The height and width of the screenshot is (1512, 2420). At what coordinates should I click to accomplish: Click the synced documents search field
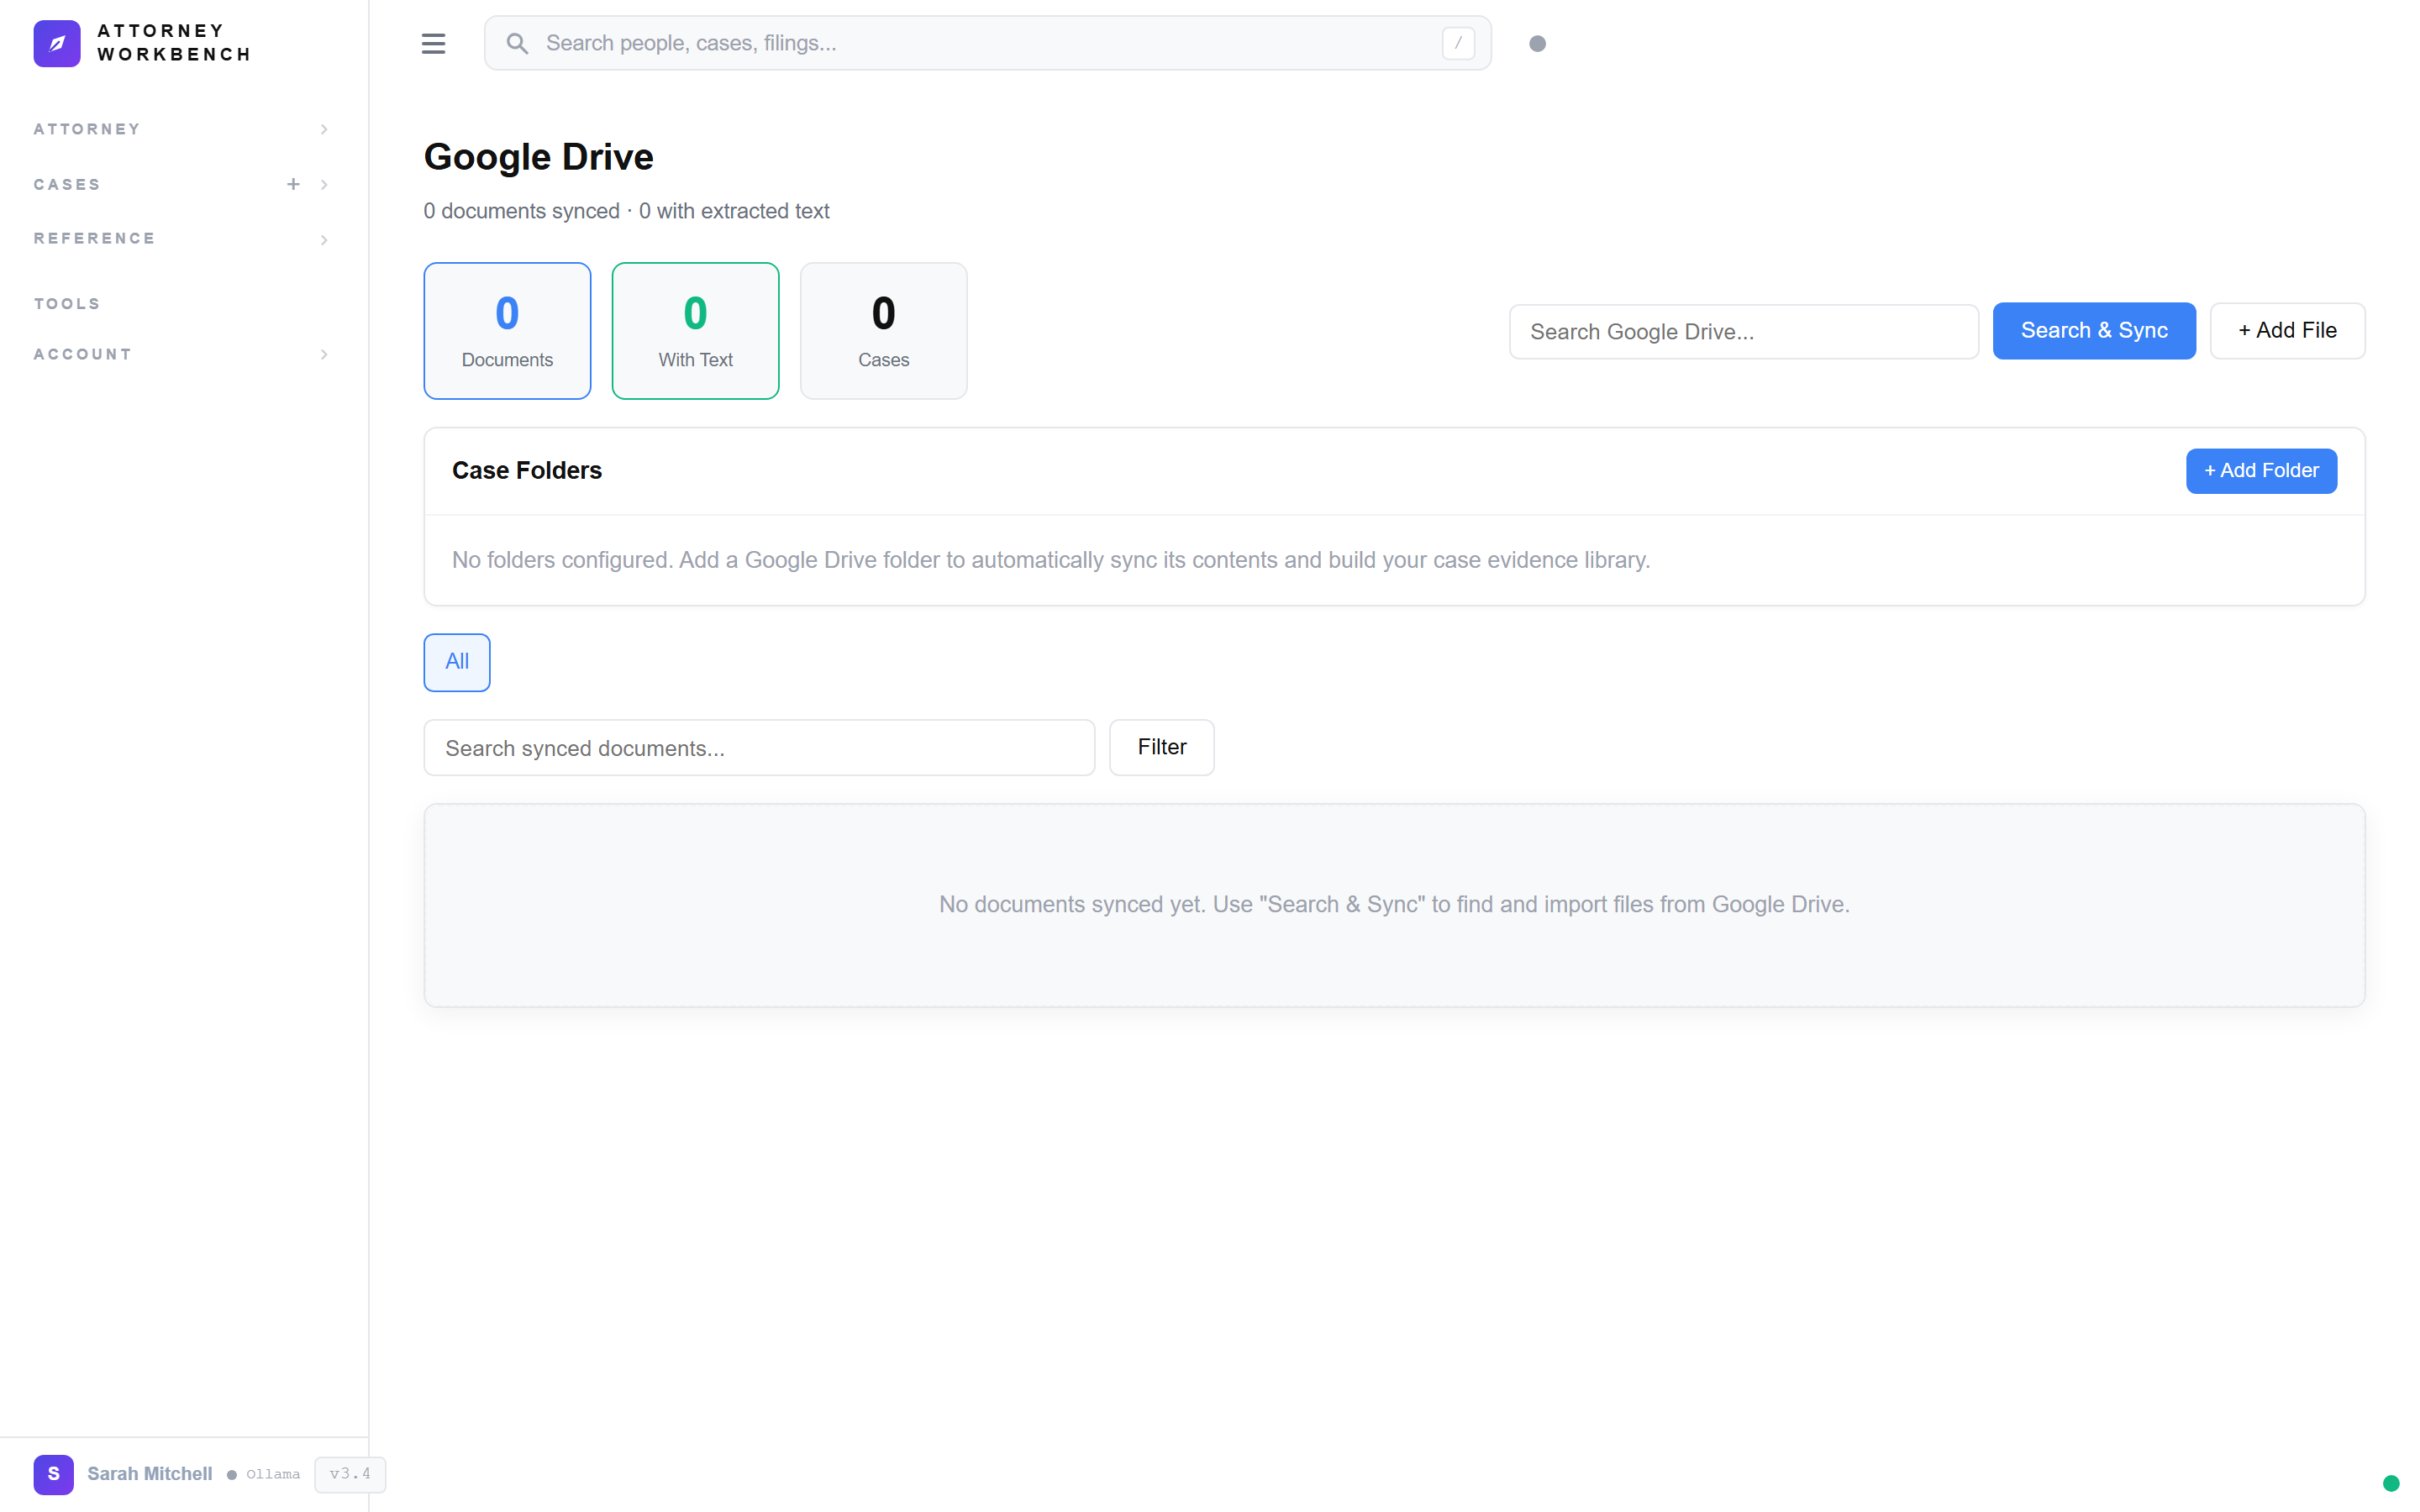coord(758,747)
